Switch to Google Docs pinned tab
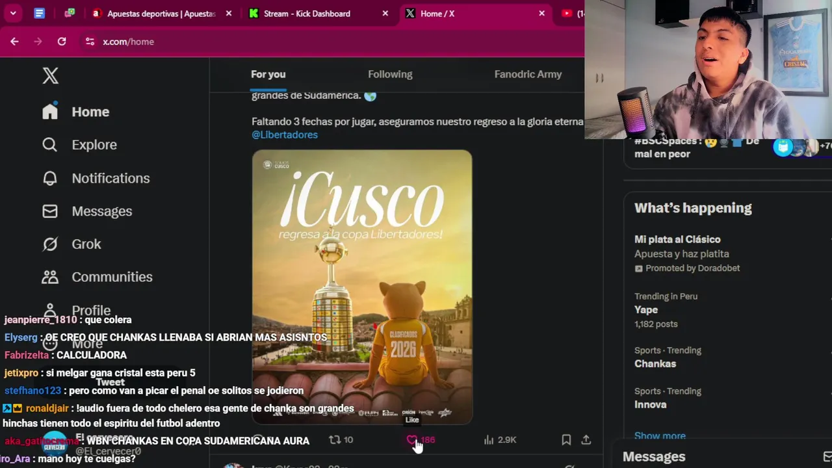Screen dimensions: 832x468 click(x=40, y=13)
